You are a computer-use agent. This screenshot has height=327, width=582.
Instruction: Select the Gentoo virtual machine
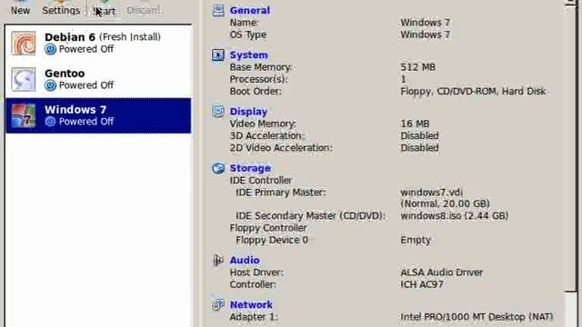point(98,79)
